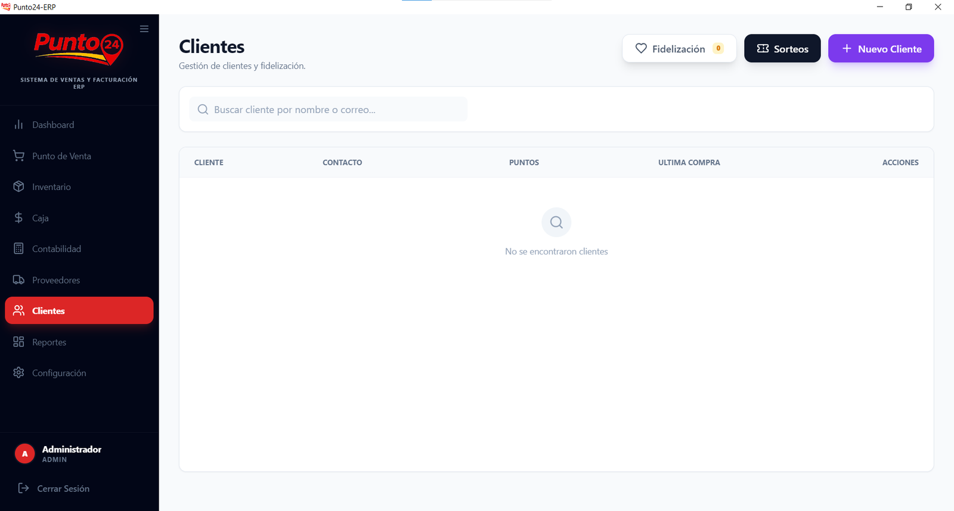Screen dimensions: 954x511
Task: Click the Punto24 logo
Action: coord(79,48)
